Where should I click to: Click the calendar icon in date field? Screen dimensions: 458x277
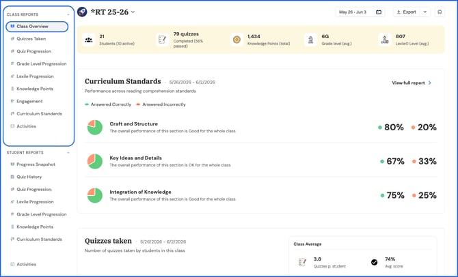[379, 12]
